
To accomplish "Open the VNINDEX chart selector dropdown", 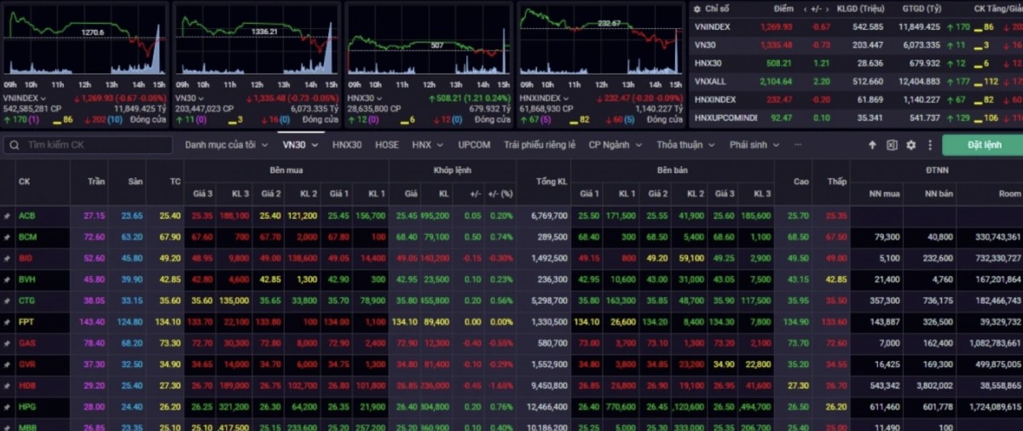I will pyautogui.click(x=43, y=99).
